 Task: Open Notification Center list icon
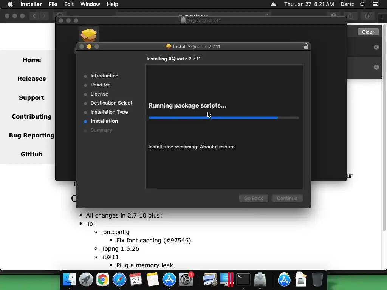(375, 4)
